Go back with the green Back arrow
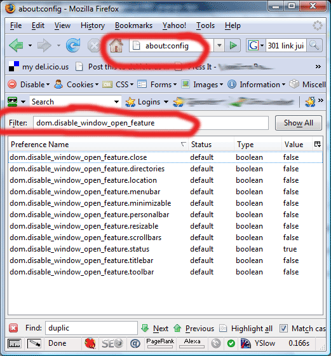 [17, 45]
